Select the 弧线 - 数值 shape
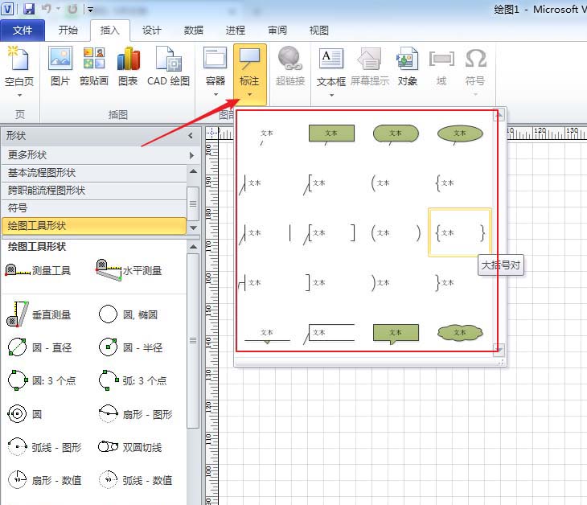587x505 pixels. pos(135,480)
